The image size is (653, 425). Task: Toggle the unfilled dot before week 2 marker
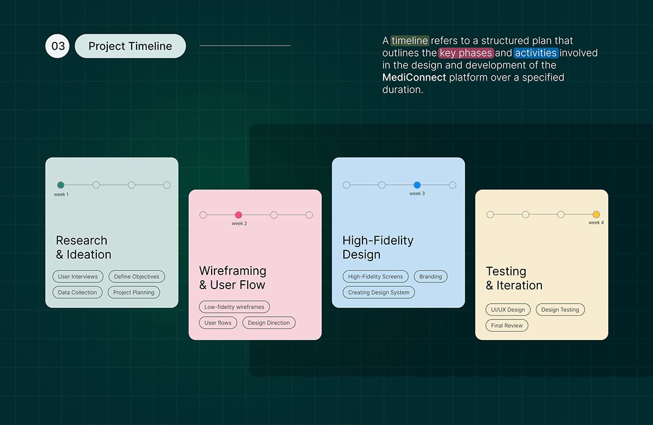203,215
